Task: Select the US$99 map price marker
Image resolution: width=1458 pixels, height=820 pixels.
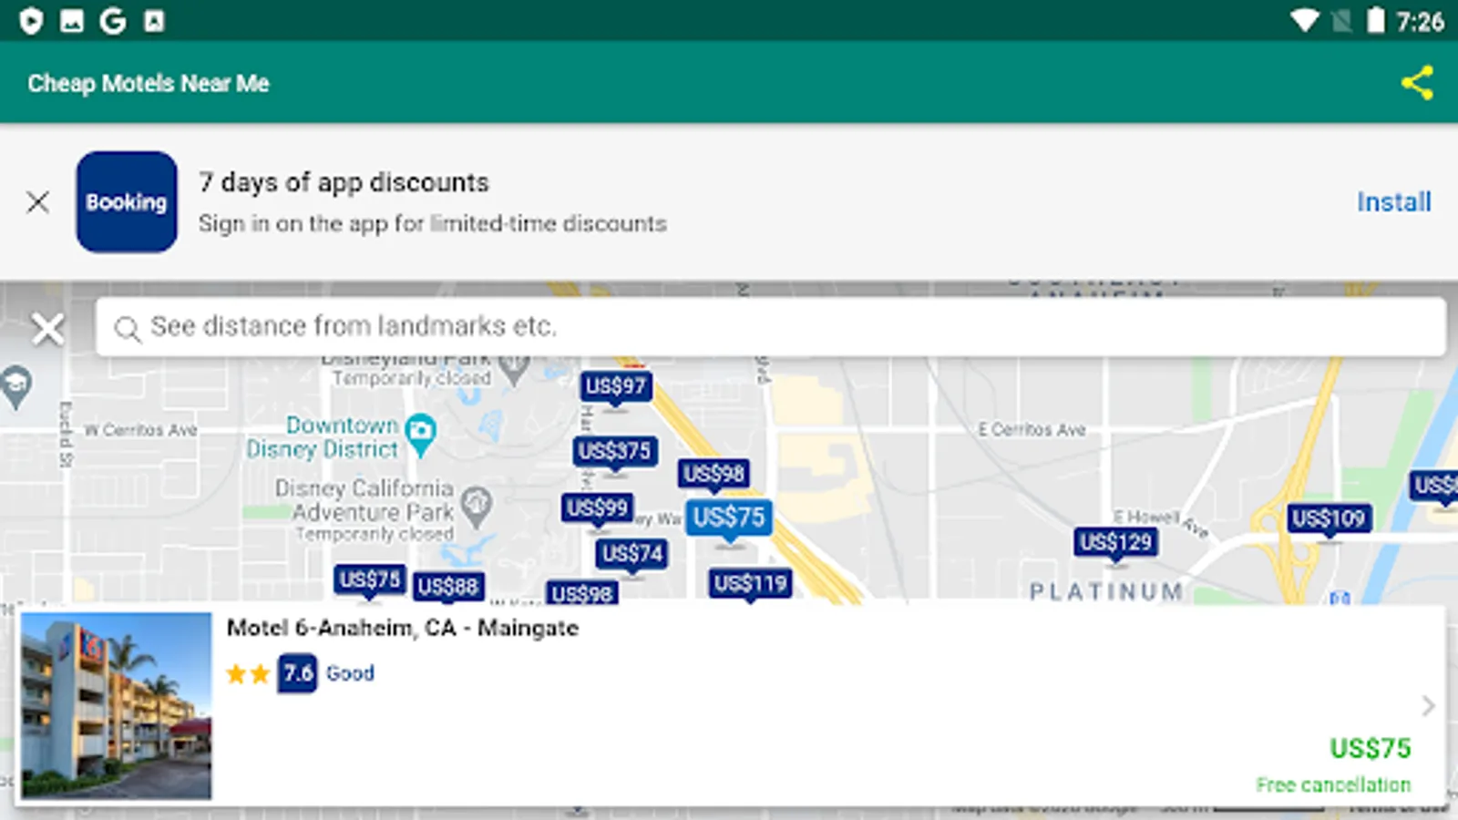Action: (598, 507)
